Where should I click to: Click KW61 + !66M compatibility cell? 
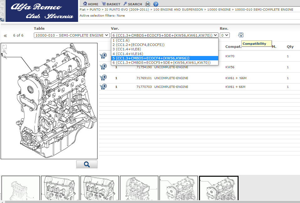[x=236, y=78]
